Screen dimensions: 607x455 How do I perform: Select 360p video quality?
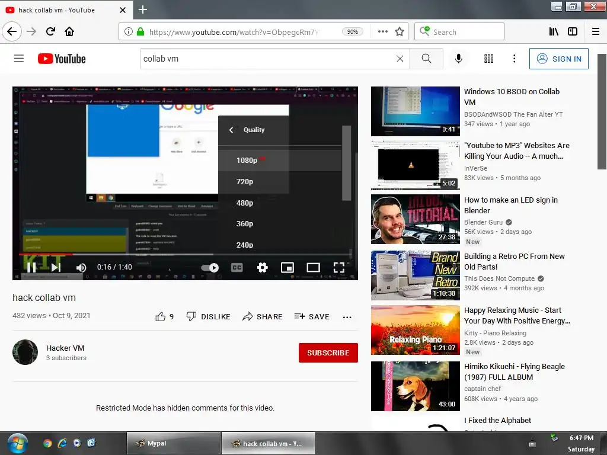280,223
